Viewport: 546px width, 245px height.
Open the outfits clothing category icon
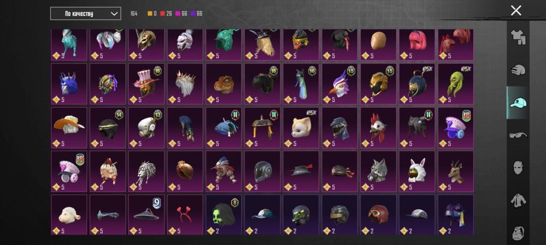click(x=518, y=37)
